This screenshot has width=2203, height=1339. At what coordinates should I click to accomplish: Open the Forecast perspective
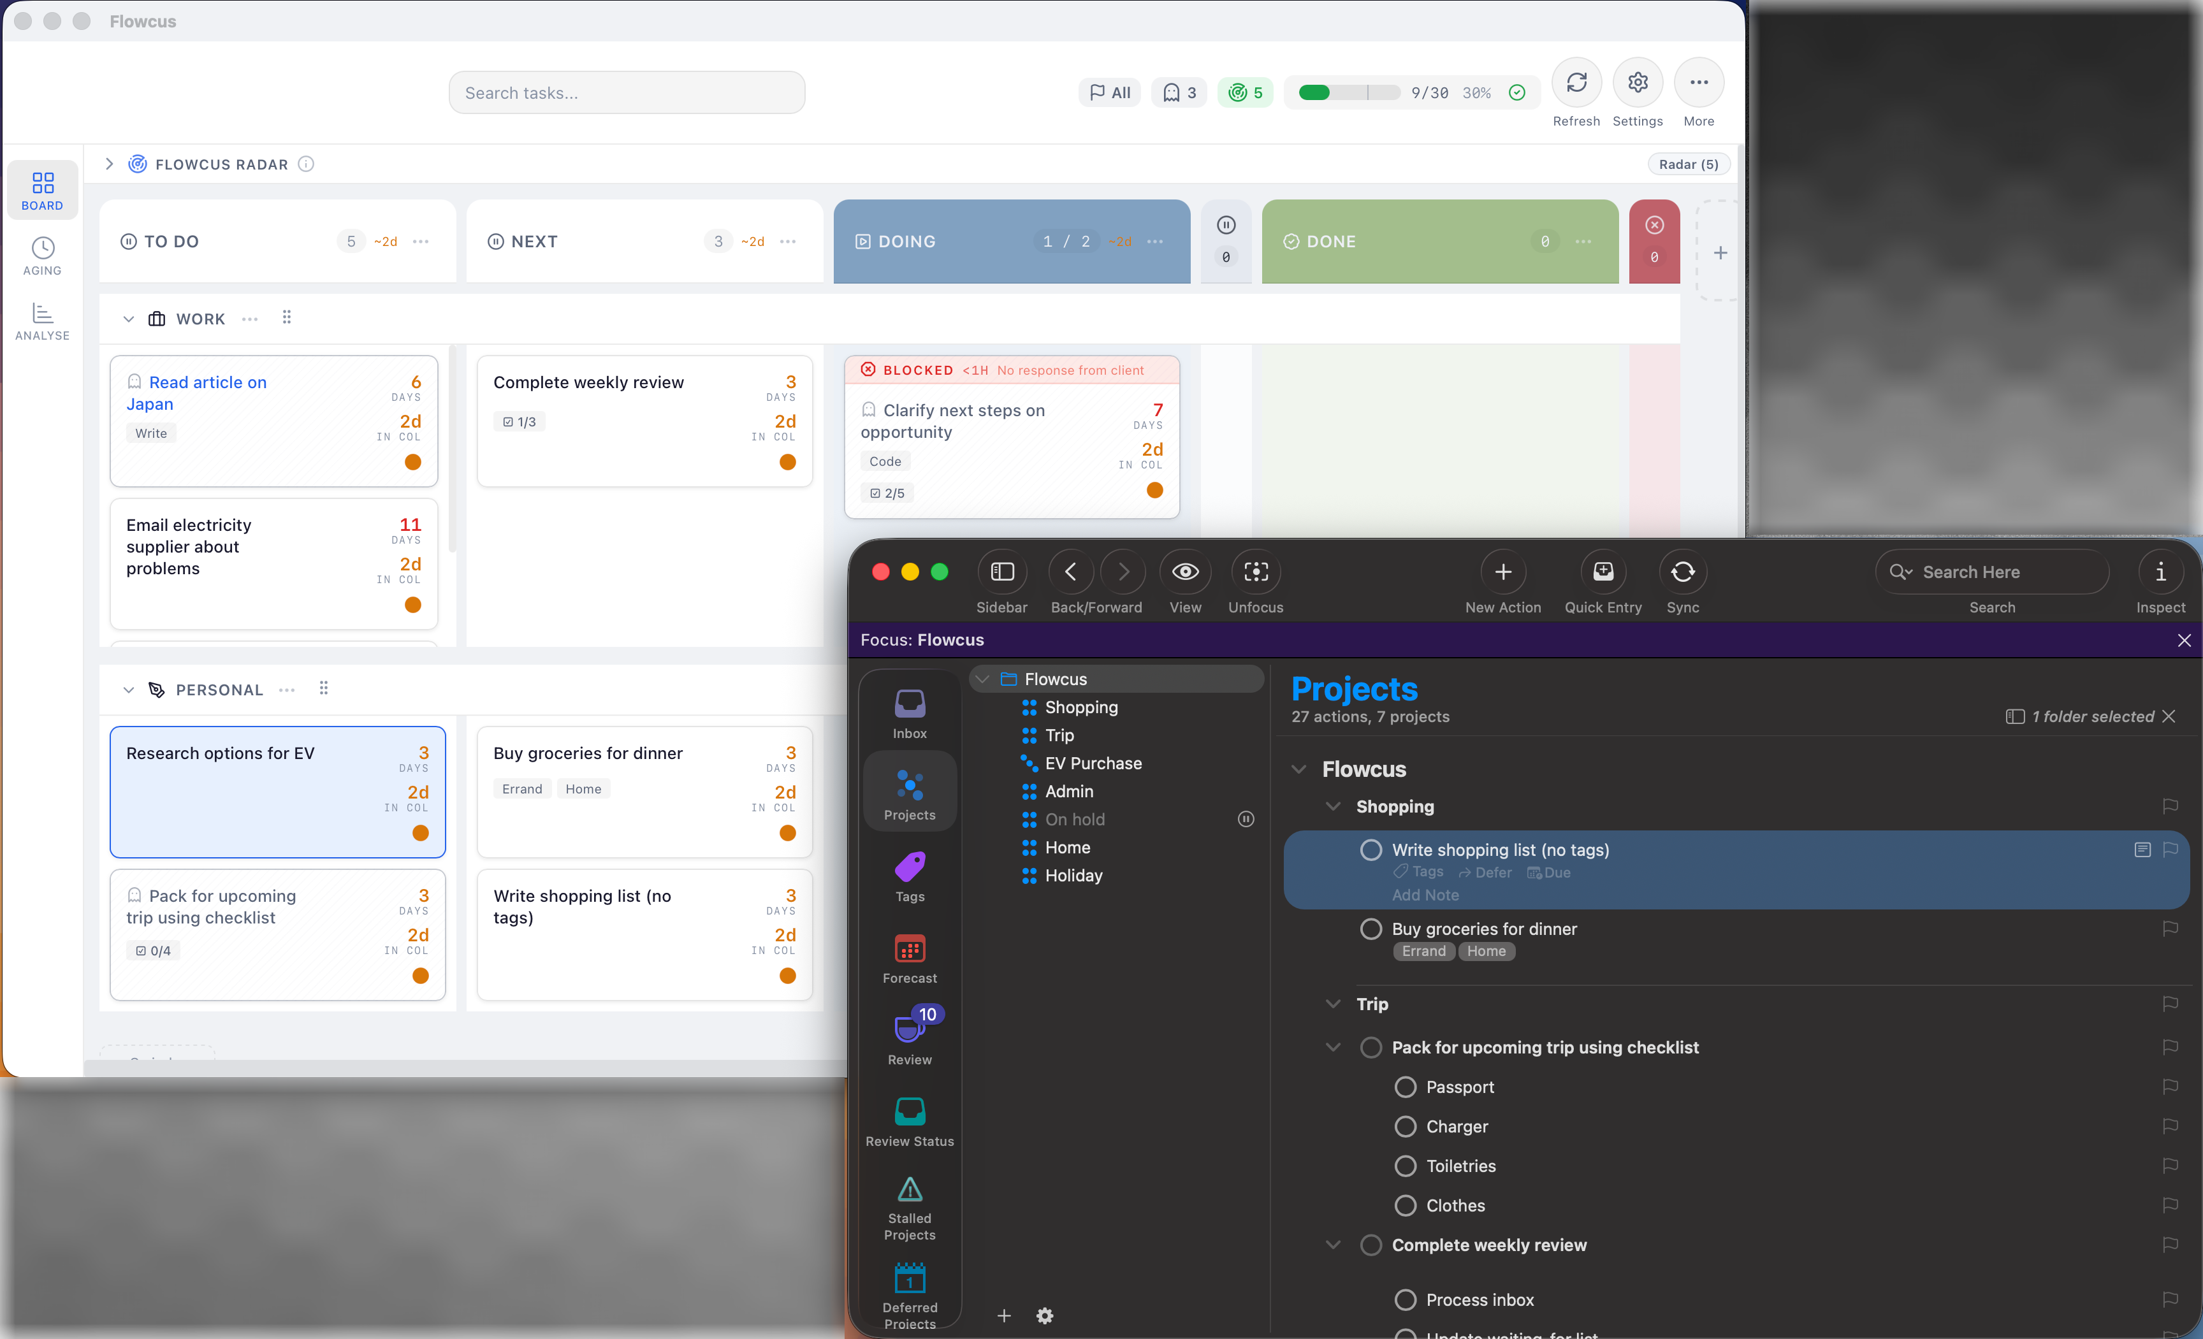(x=909, y=959)
